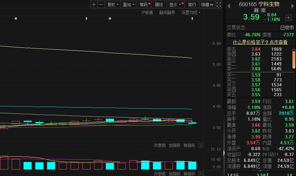
Task: Click the 卖三 price 3.62
Action: (256, 59)
